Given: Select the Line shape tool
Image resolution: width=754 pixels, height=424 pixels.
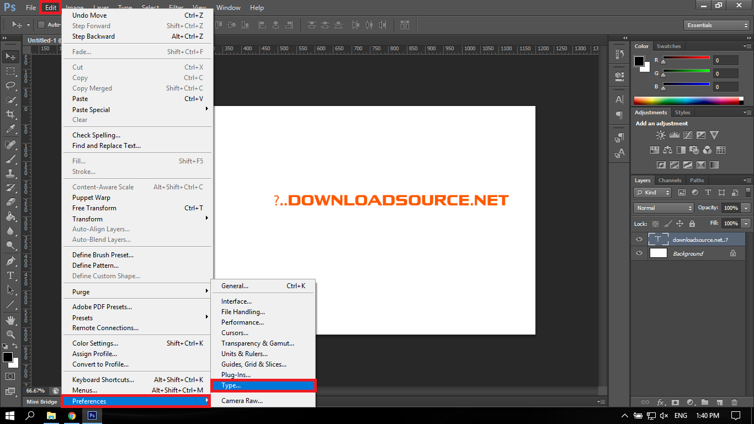Looking at the screenshot, I should tap(10, 304).
